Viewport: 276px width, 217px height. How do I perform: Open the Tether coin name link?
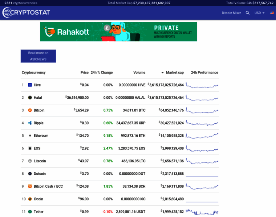(38, 212)
